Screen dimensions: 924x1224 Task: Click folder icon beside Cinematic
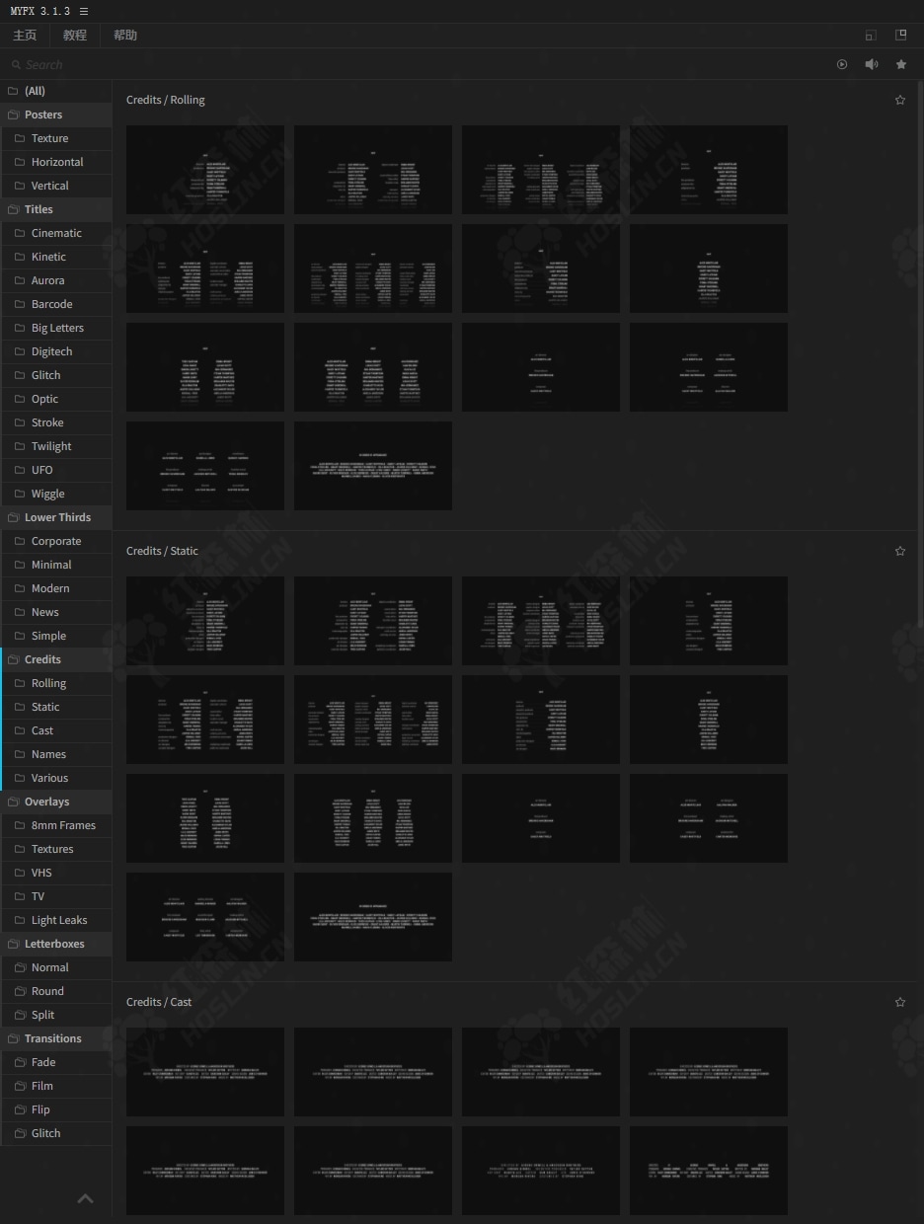pyautogui.click(x=20, y=233)
